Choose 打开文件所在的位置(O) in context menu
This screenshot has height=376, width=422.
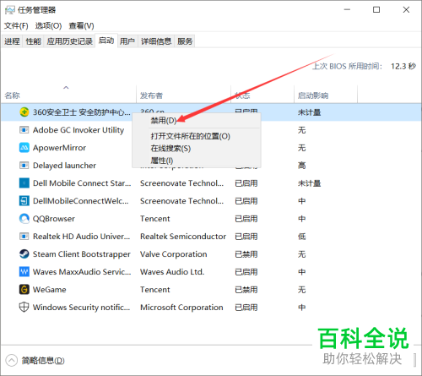(191, 136)
